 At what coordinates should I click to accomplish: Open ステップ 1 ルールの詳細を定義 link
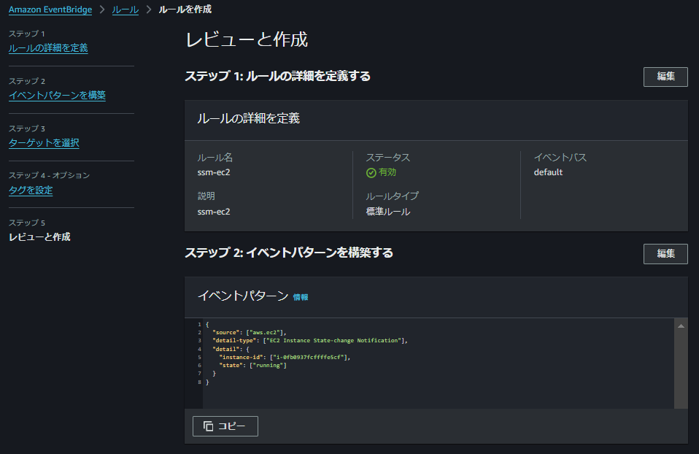47,48
